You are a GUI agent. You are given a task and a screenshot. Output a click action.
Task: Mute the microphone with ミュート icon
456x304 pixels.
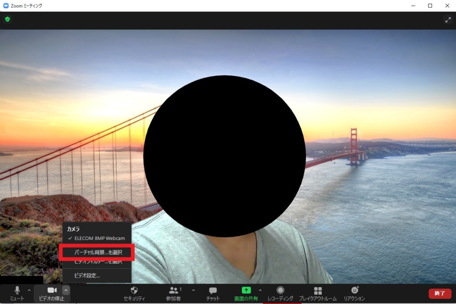pyautogui.click(x=17, y=293)
